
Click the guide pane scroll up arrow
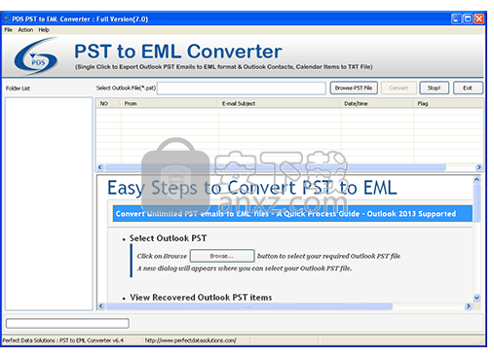pyautogui.click(x=476, y=179)
